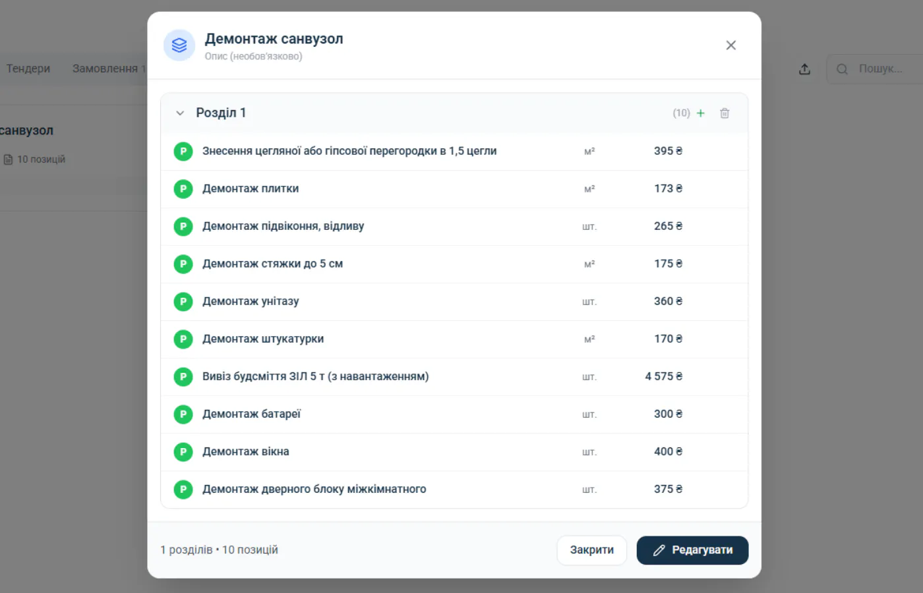
Task: Click the 400 ₴ price for Демонтаж вікна
Action: [669, 452]
